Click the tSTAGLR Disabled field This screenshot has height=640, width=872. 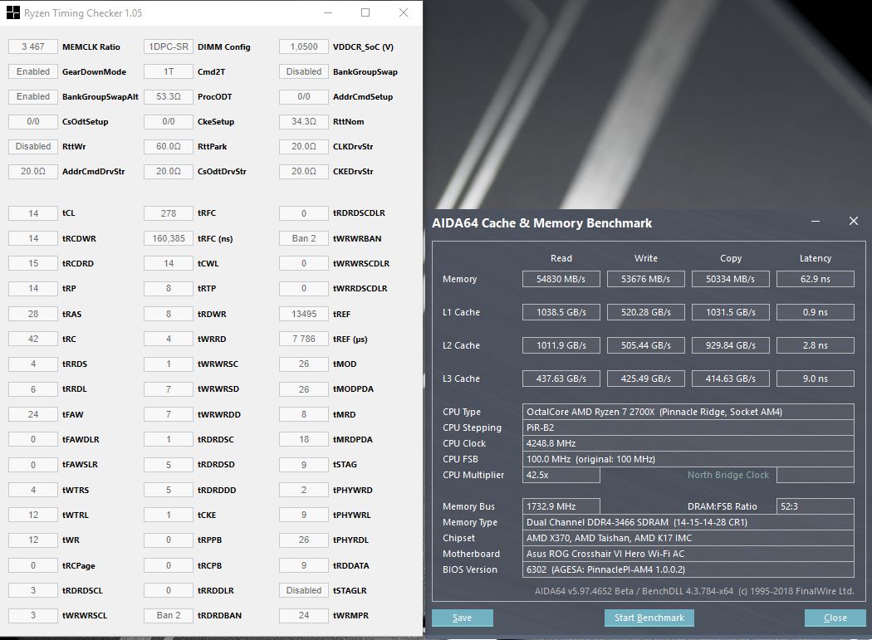[304, 590]
